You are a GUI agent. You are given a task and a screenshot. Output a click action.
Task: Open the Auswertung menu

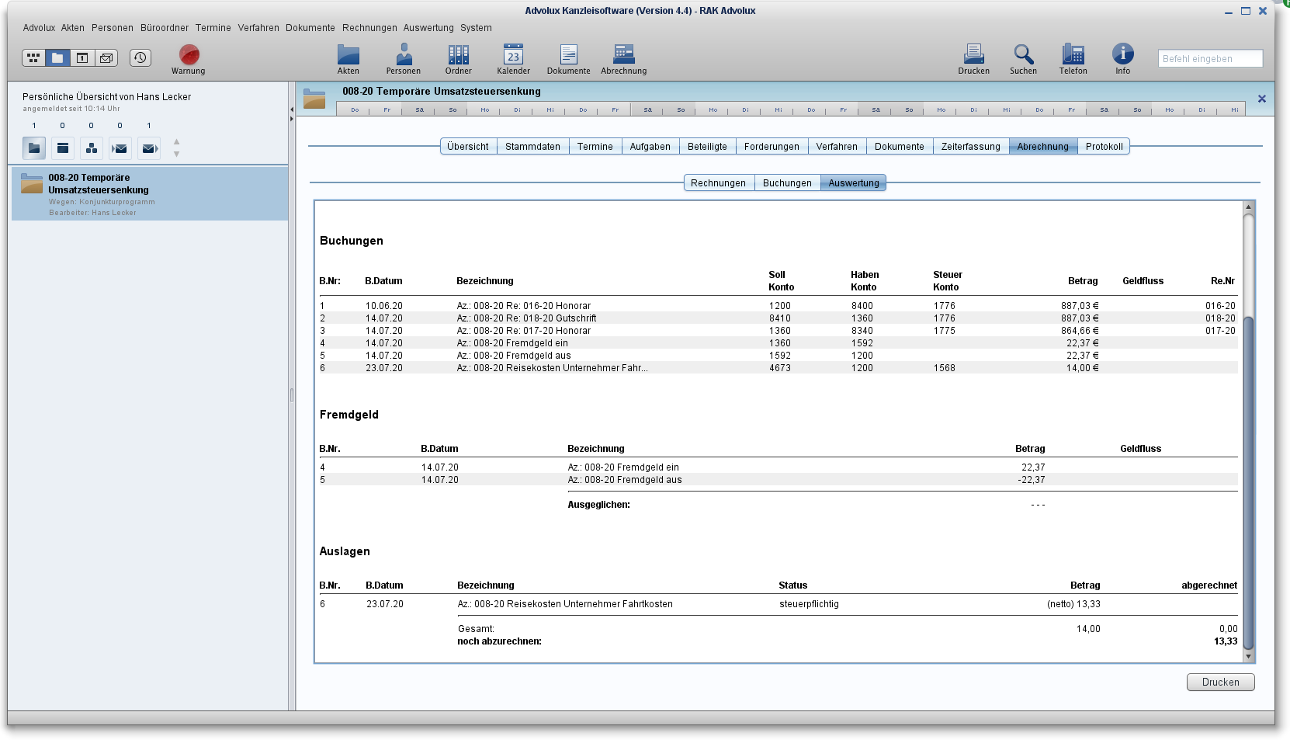pos(428,28)
